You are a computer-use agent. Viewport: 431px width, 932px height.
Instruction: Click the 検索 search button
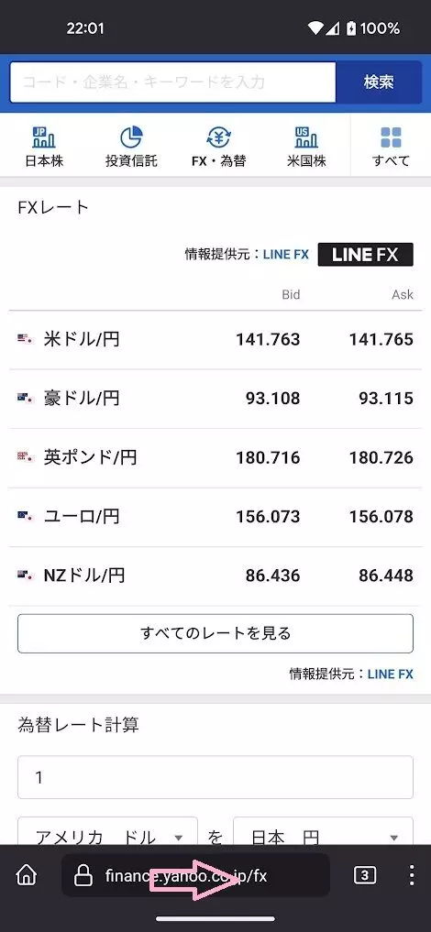(x=379, y=82)
